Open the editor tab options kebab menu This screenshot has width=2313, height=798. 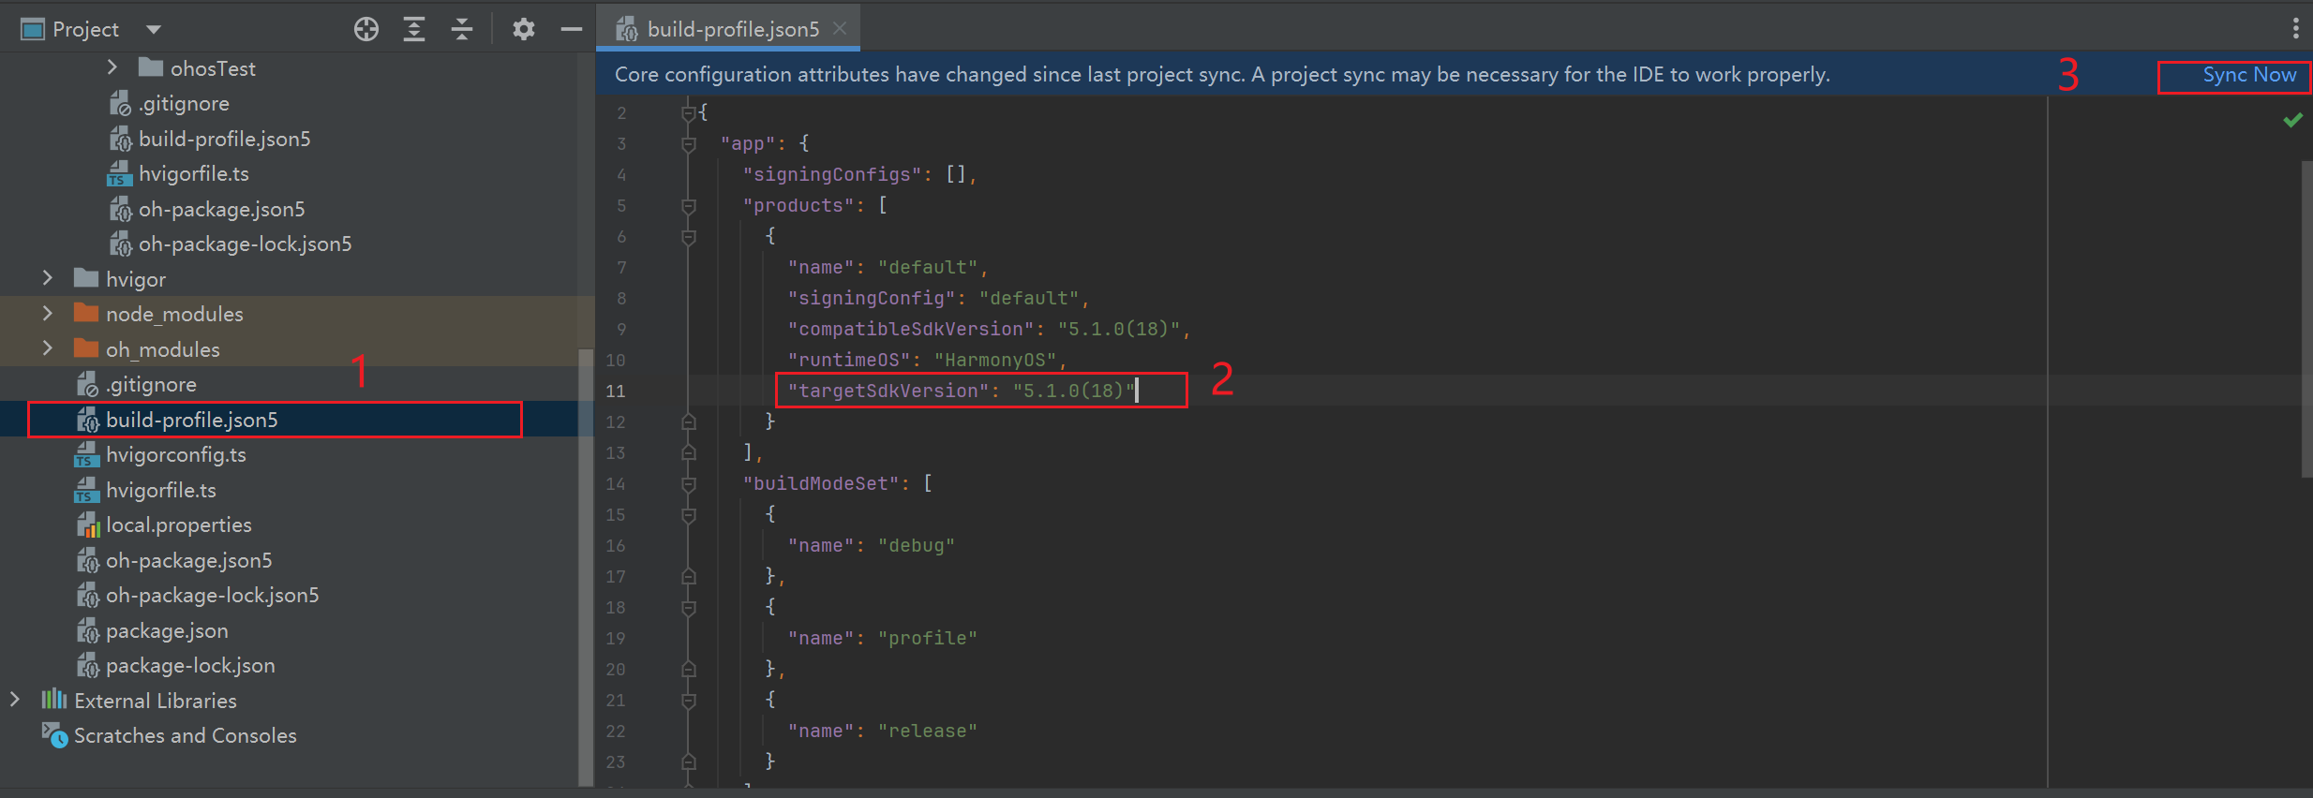click(2295, 28)
